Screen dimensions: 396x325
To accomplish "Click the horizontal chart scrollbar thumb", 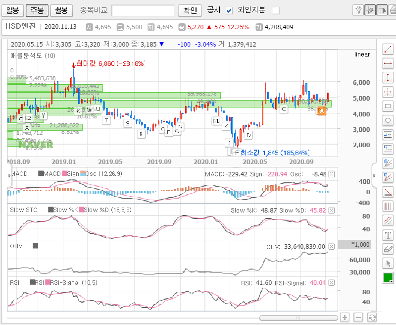I will (x=298, y=318).
